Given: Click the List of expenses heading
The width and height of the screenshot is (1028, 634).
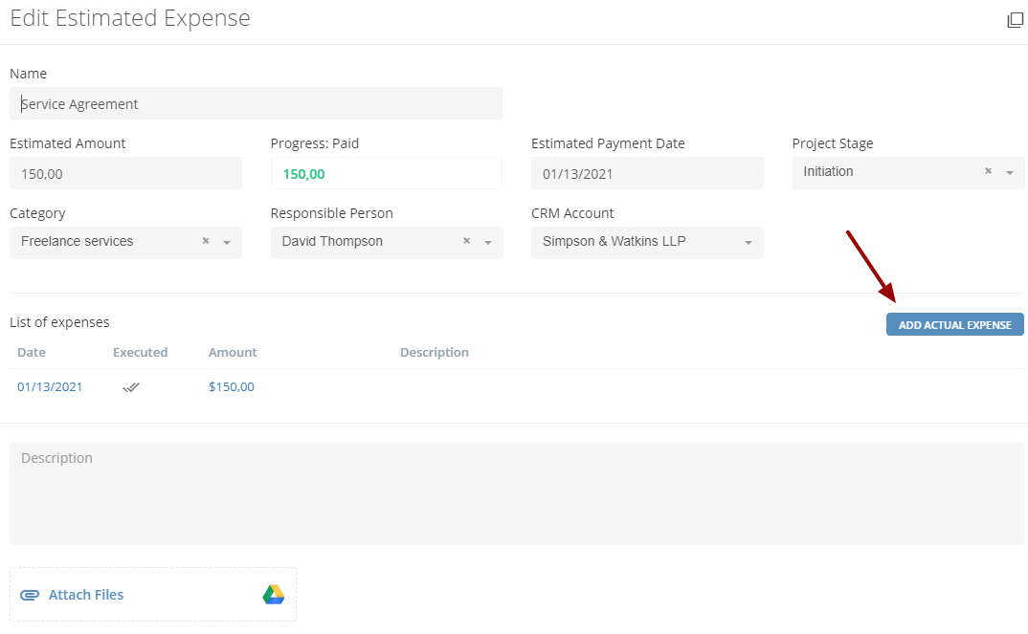Looking at the screenshot, I should (59, 322).
